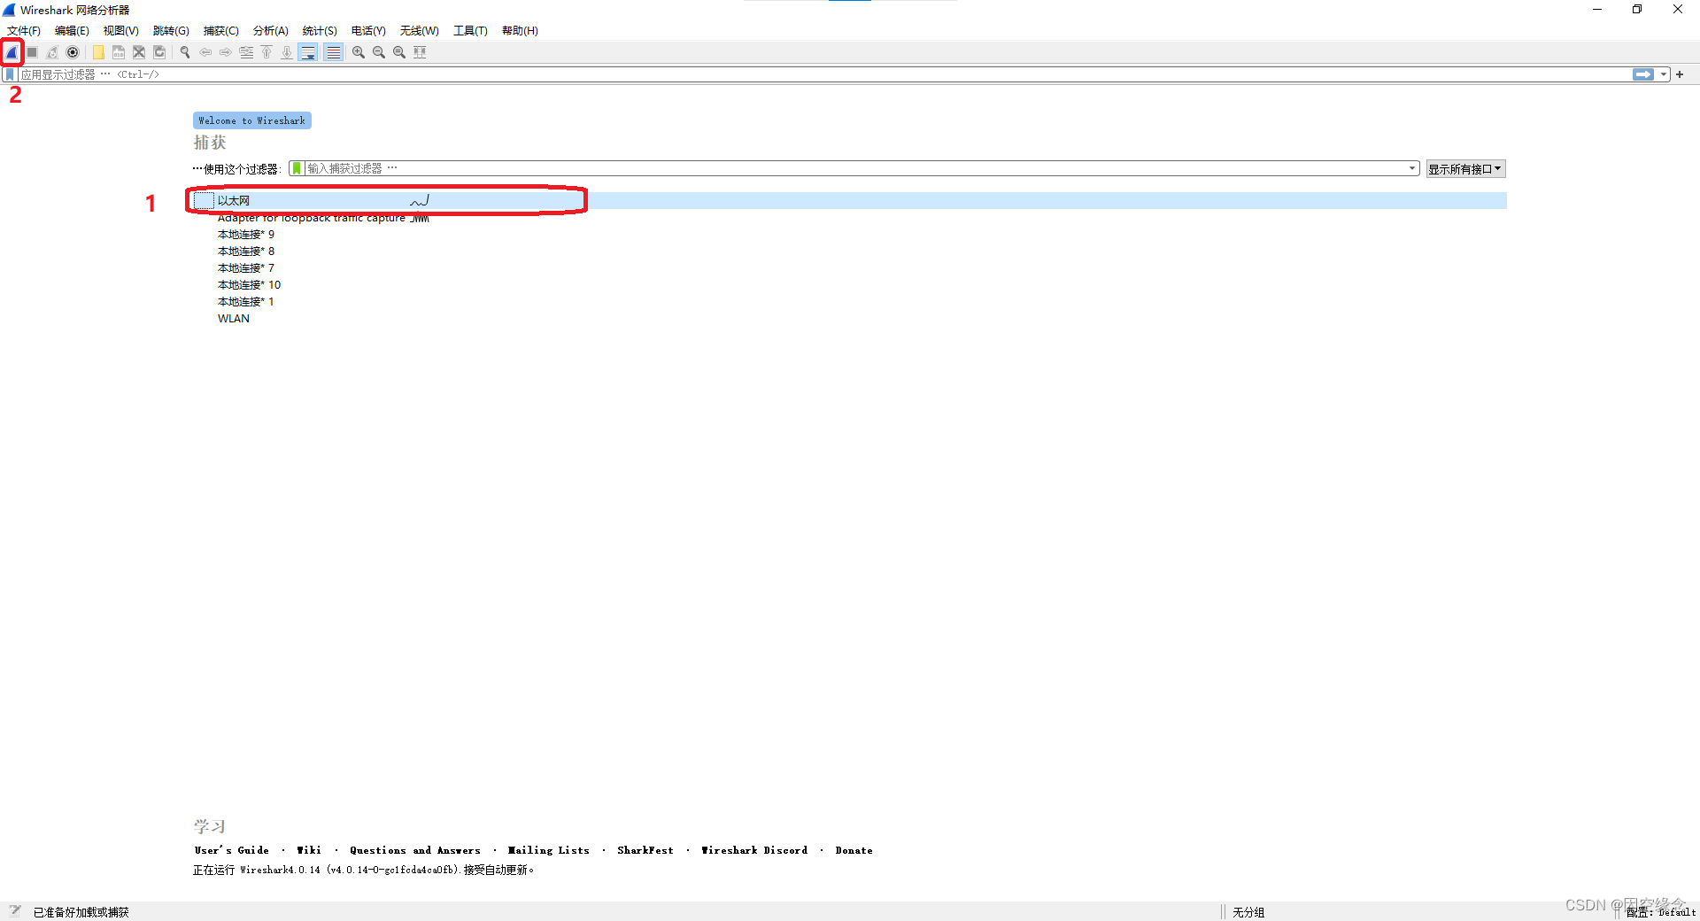Open the 跳转(G) menu
Screen dimensions: 1700x921
click(x=171, y=30)
